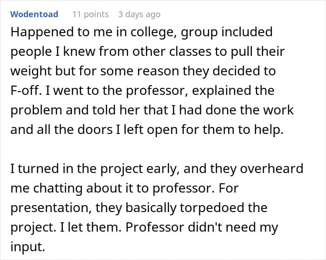The image size is (326, 260).
Task: Open the Wodentoad user profile link
Action: 34,14
